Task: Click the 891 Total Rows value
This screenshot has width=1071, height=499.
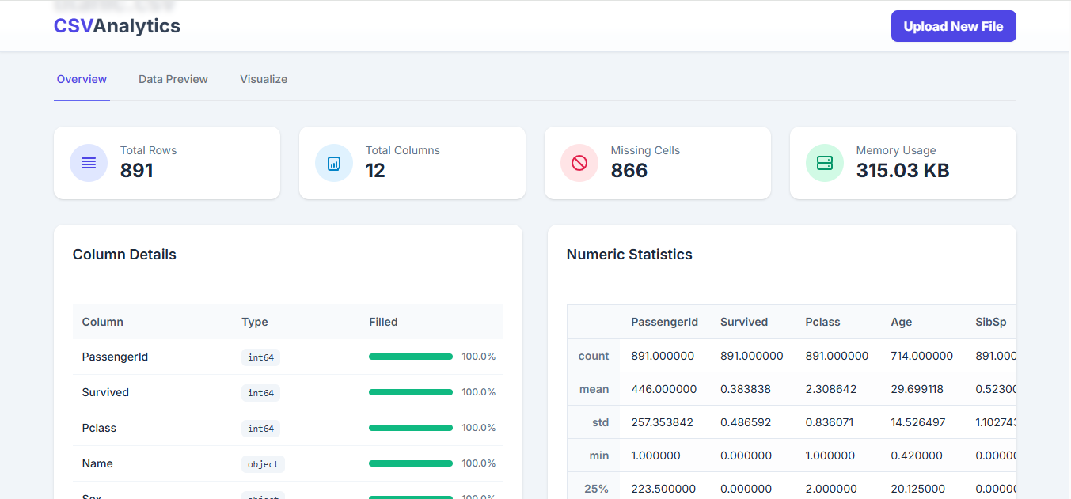Action: tap(136, 171)
